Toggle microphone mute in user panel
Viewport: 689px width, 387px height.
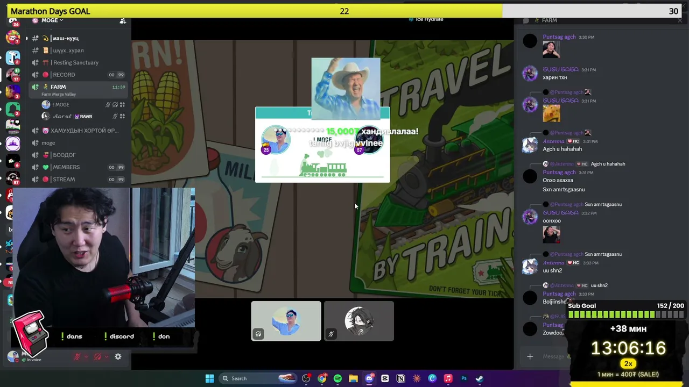(x=77, y=356)
